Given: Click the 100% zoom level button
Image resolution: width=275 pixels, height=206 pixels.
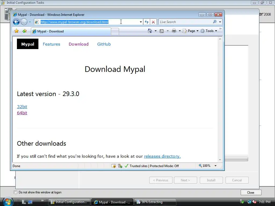Looking at the screenshot, I should pyautogui.click(x=204, y=166).
